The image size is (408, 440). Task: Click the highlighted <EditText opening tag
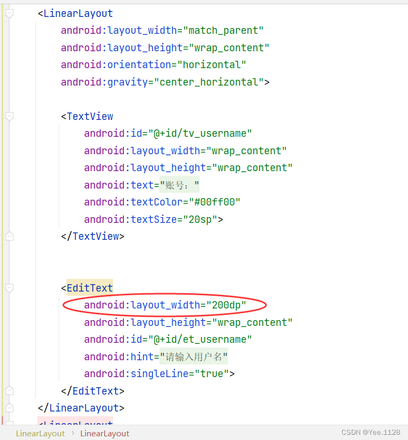[x=87, y=288]
